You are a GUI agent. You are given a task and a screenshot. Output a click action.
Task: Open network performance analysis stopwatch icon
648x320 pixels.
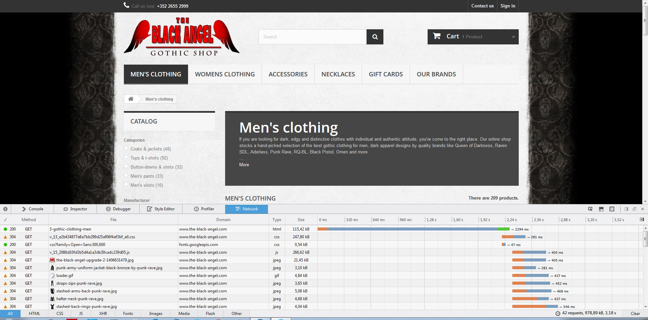(558, 313)
